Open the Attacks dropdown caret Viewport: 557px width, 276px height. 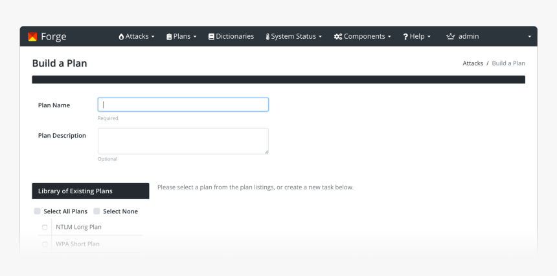tap(153, 37)
